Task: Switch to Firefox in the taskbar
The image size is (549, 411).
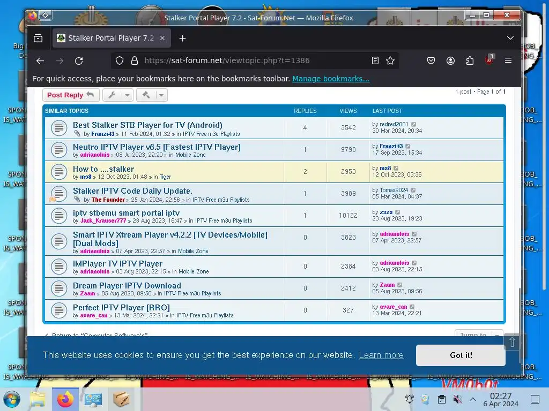Action: coord(65,399)
